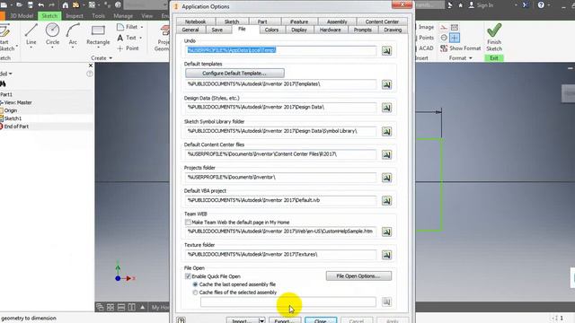Open the Import button dropdown arrow
This screenshot has height=323, width=575.
pos(261,321)
